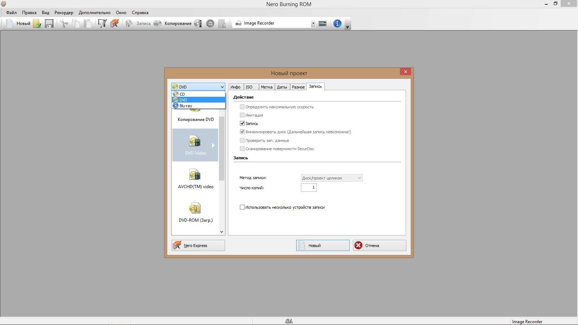The width and height of the screenshot is (578, 325).
Task: Switch to the ISO tab
Action: tap(251, 87)
